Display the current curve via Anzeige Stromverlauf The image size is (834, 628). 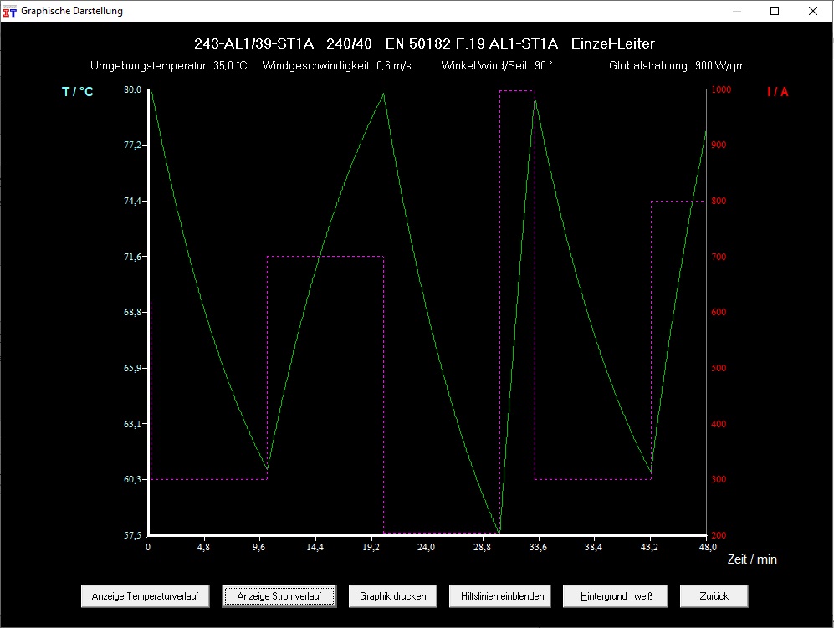click(279, 595)
